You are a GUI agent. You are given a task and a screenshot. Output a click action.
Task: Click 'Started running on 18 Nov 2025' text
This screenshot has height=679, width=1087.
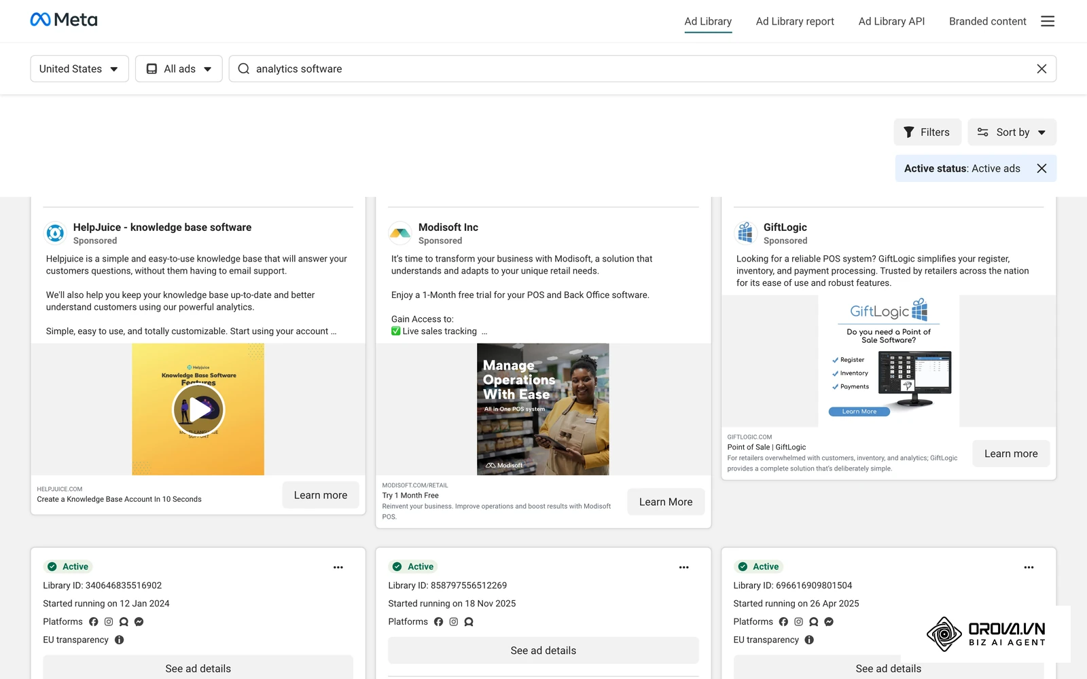pos(452,604)
